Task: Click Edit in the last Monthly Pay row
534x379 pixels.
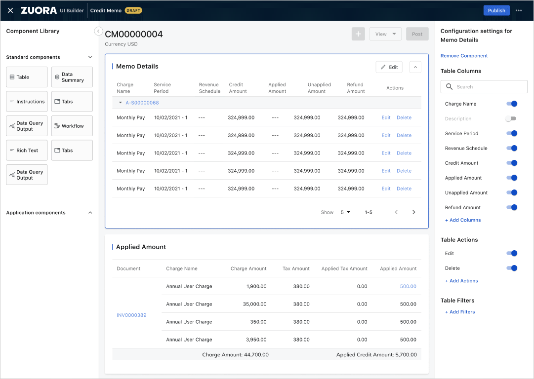Action: 386,189
